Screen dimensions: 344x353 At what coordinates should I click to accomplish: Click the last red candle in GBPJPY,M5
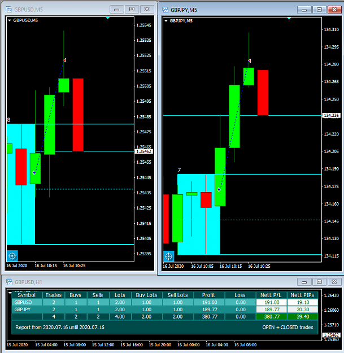(x=263, y=93)
